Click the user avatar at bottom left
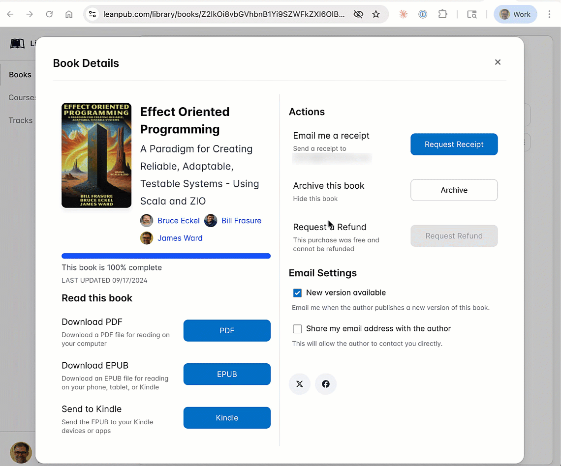 tap(21, 452)
